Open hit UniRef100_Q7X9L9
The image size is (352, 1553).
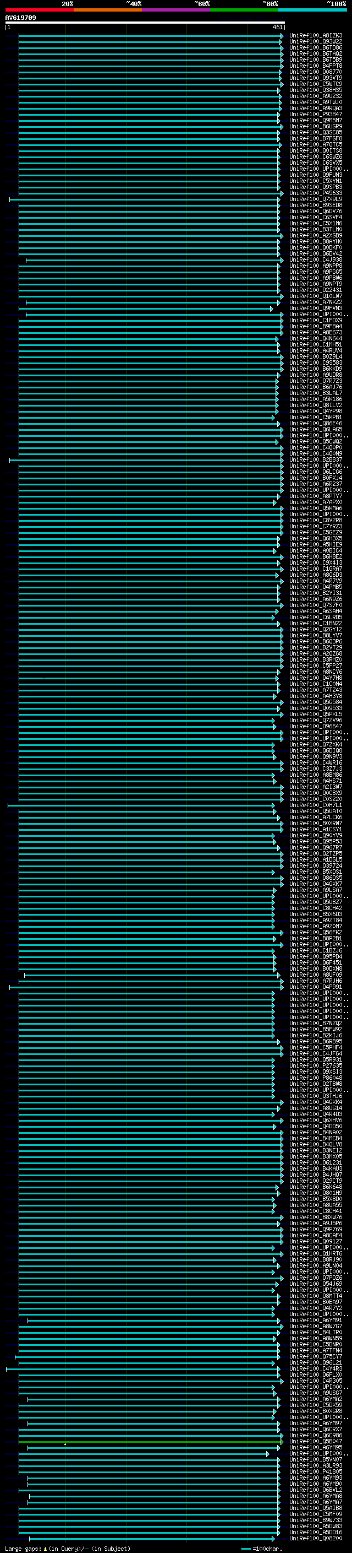coord(315,199)
